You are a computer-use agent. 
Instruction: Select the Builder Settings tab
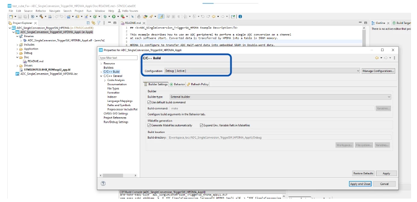pyautogui.click(x=156, y=84)
